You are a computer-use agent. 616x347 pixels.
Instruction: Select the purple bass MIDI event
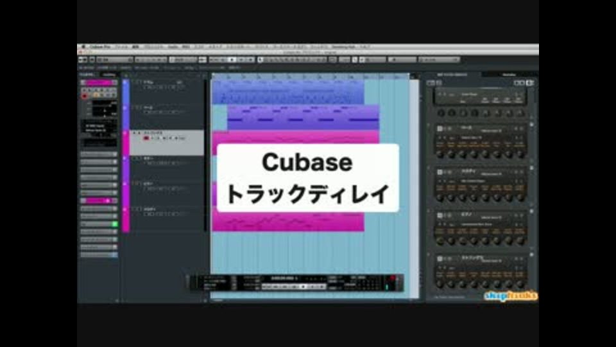tap(304, 117)
